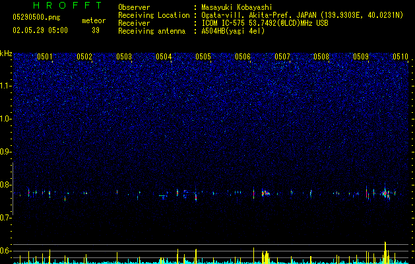
Task: Click the 1.1 frequency axis label
Action: pos(5,86)
